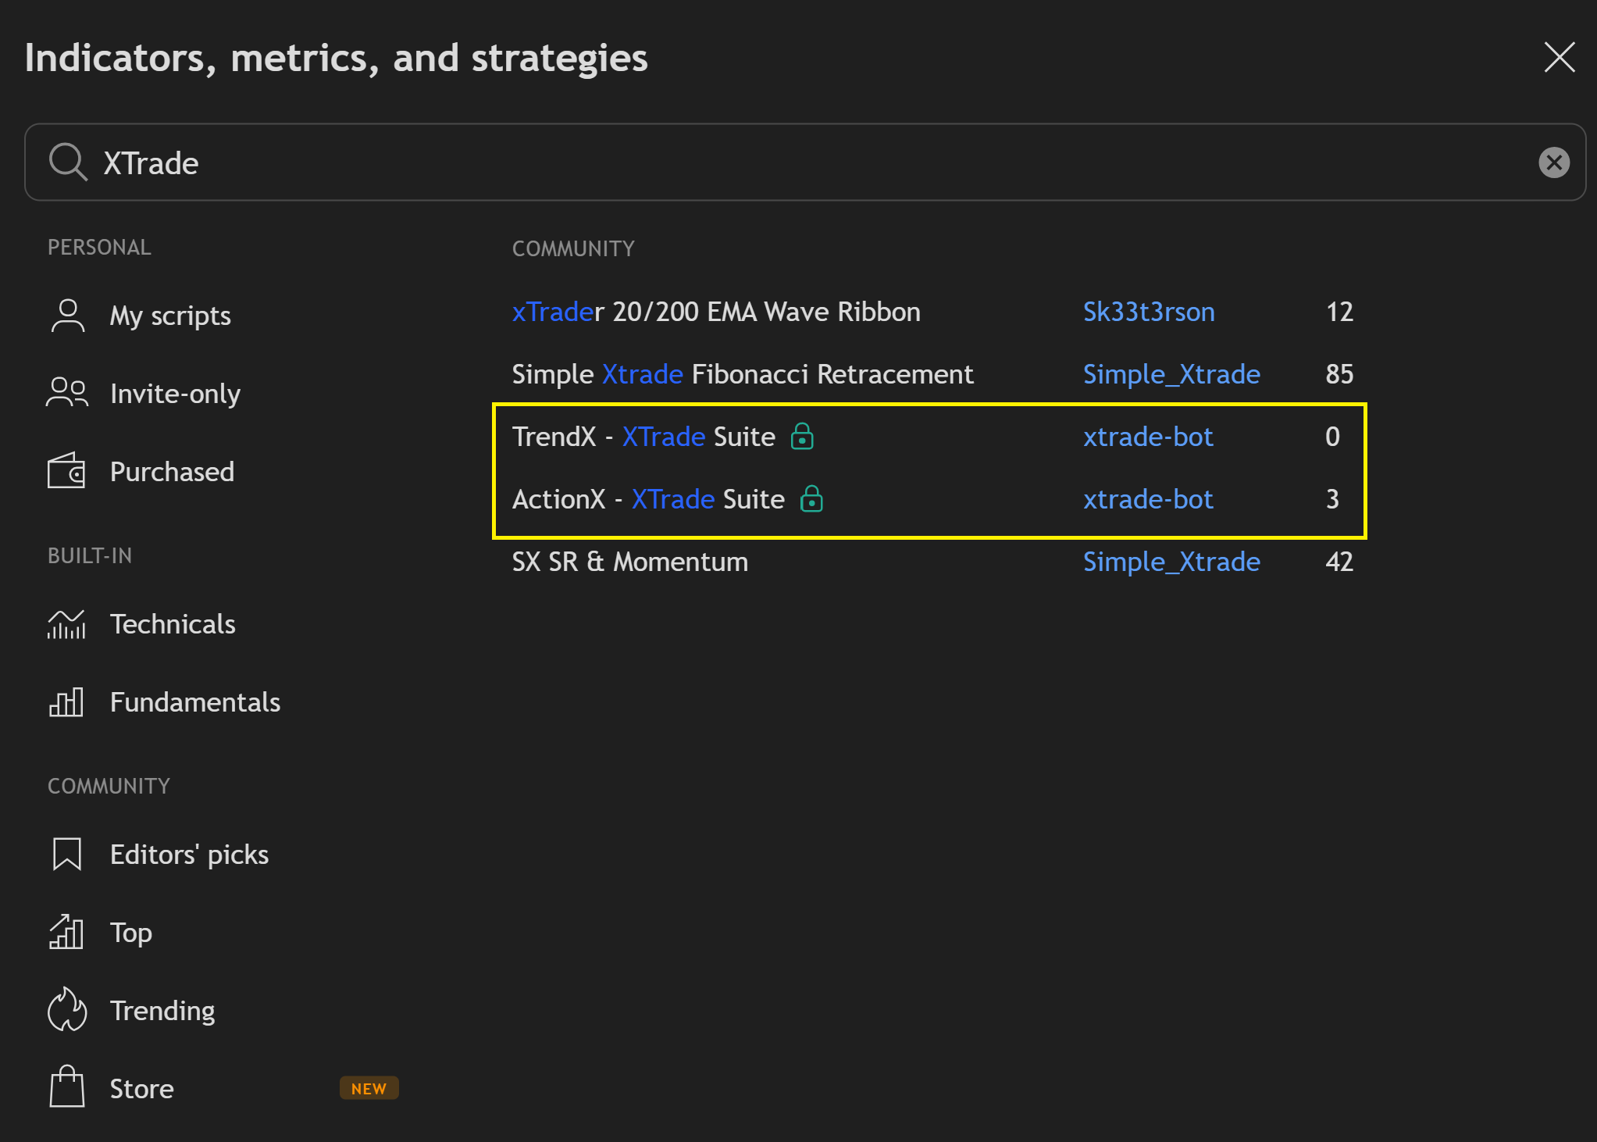Click the Invite-only people icon
This screenshot has height=1142, width=1597.
pos(67,393)
